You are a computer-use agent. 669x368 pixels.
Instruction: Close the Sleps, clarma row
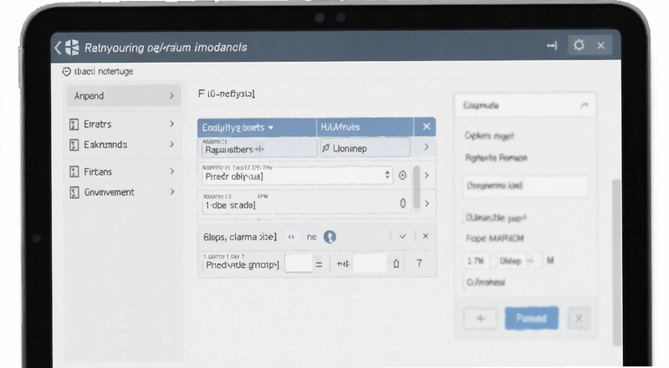click(426, 236)
